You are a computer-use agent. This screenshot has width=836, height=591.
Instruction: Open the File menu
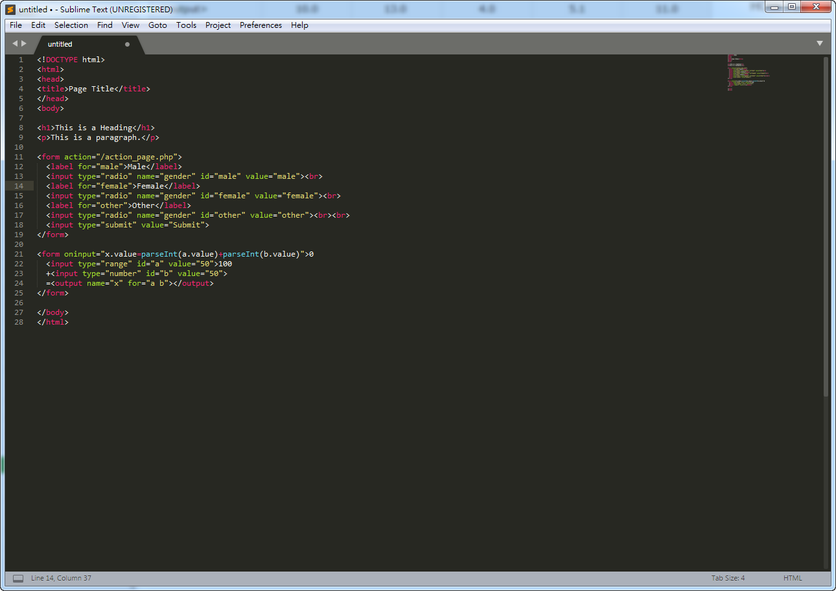click(x=16, y=25)
